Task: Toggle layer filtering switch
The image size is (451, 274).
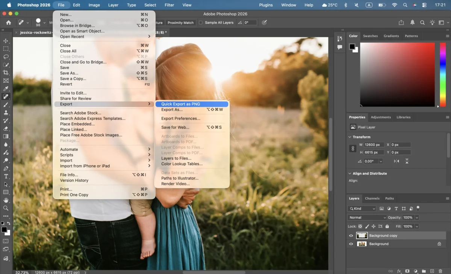Action: pos(418,208)
